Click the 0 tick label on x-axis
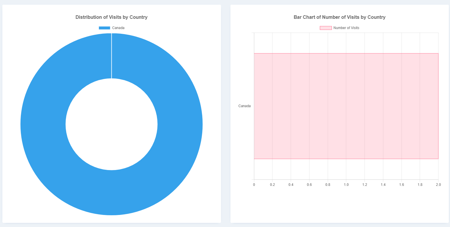Screen dimensions: 450x227 pyautogui.click(x=254, y=185)
